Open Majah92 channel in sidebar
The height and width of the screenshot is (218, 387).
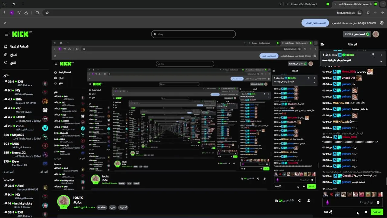(x=25, y=137)
